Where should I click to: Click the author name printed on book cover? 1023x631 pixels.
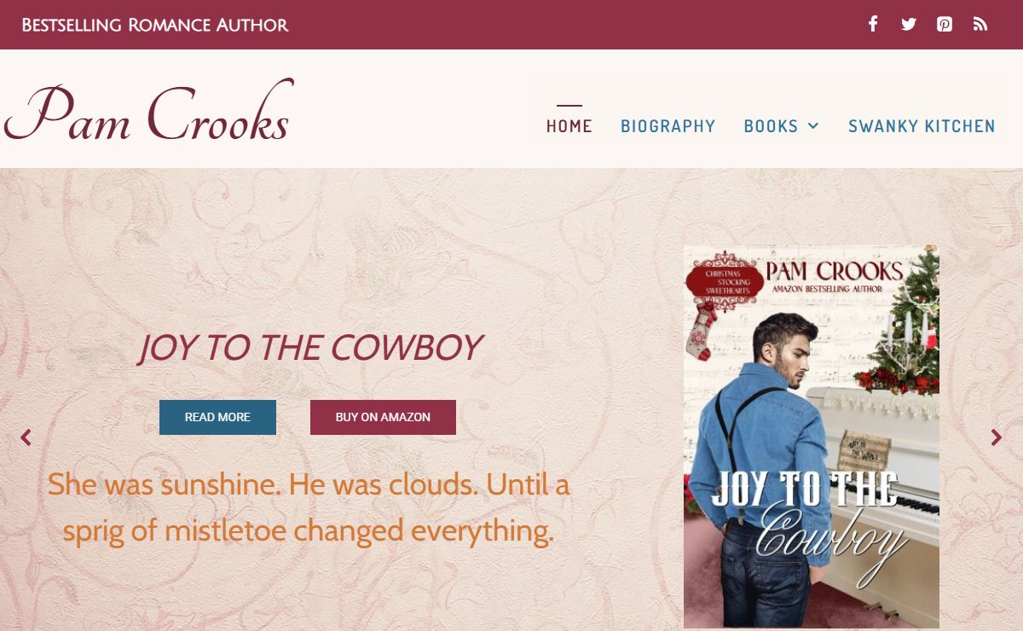click(835, 271)
